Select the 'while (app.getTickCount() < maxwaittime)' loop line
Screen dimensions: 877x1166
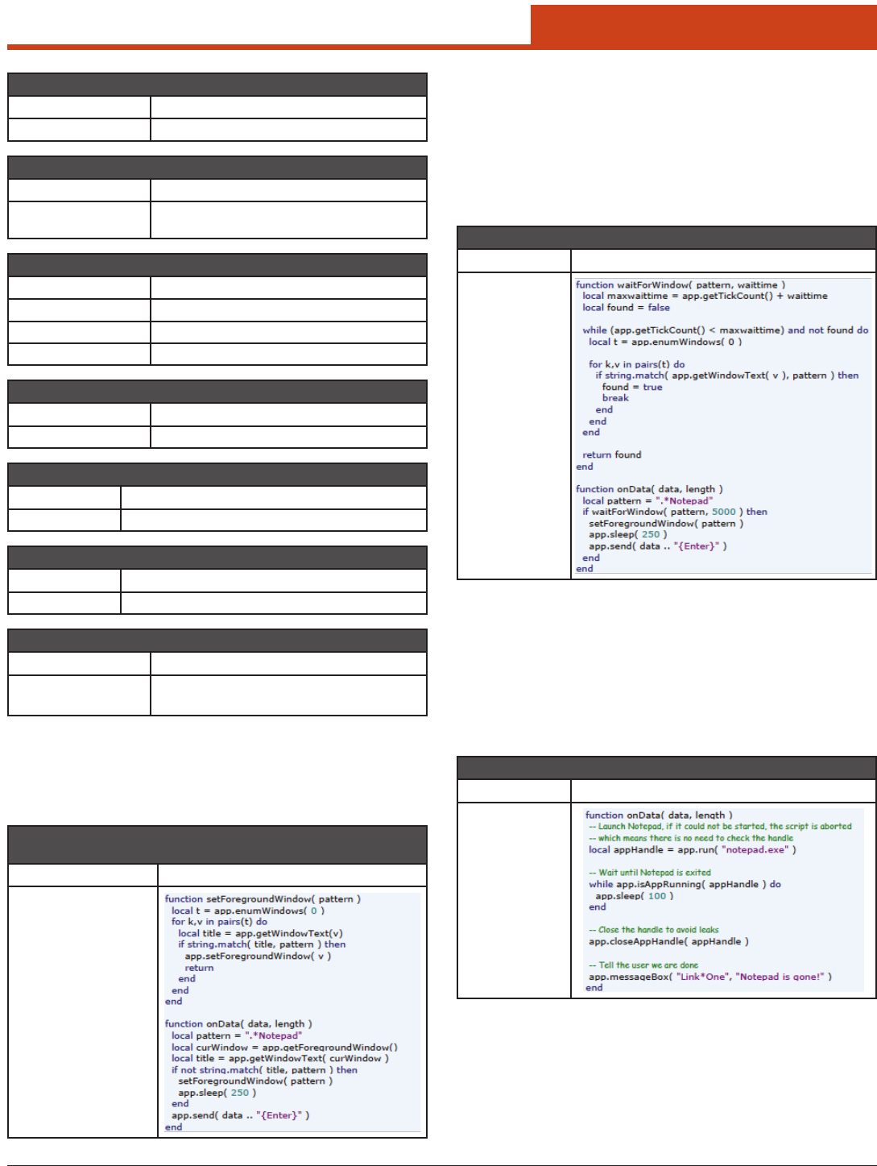(726, 330)
